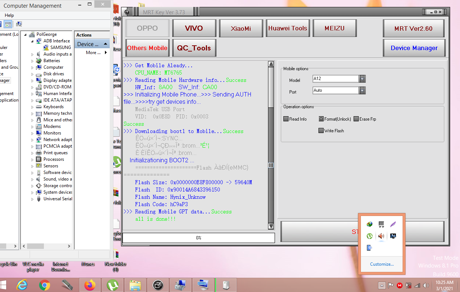
Task: Open VLC media player desktop shortcut
Action: tap(33, 266)
